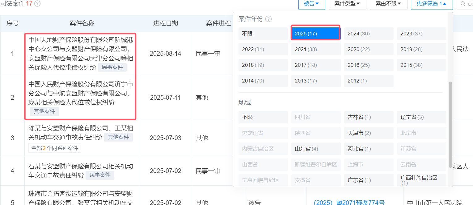This screenshot has height=205, width=473.
Task: Click the 案件名称 column header
Action: click(x=82, y=23)
